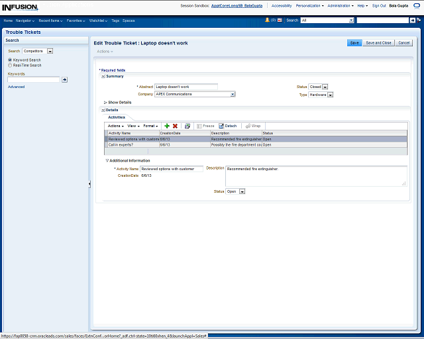Open the Navigator menu
This screenshot has width=424, height=339.
(x=25, y=21)
